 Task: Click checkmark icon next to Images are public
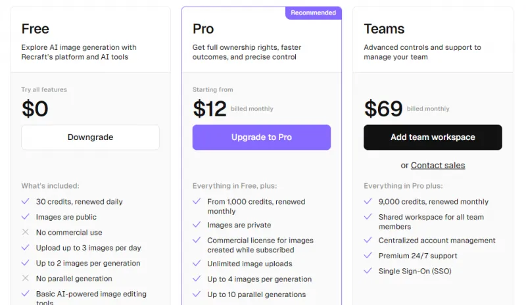(x=26, y=217)
